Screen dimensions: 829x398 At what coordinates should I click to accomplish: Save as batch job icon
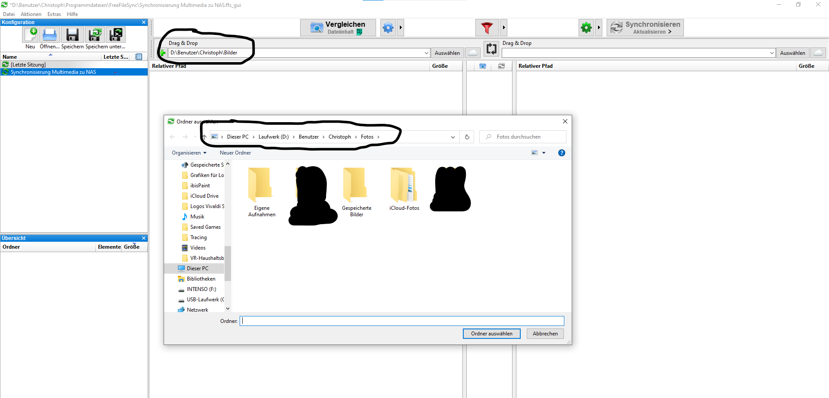point(116,35)
